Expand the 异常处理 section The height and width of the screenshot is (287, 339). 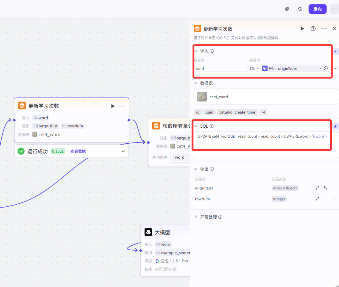click(x=196, y=217)
